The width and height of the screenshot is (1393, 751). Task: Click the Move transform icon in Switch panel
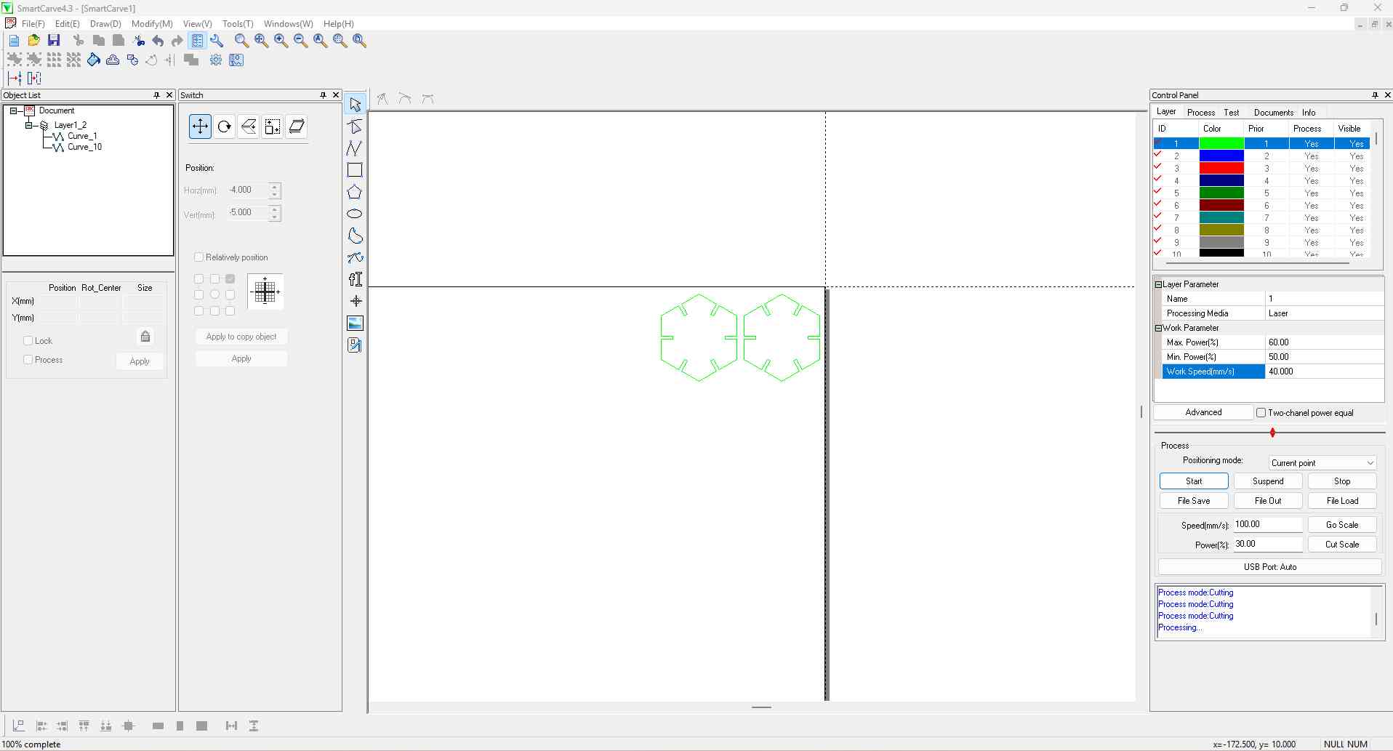200,126
